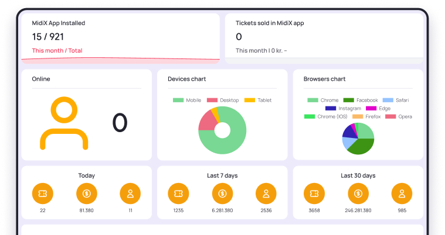The image size is (445, 235).
Task: Click the 'Online' card title
Action: 41,79
